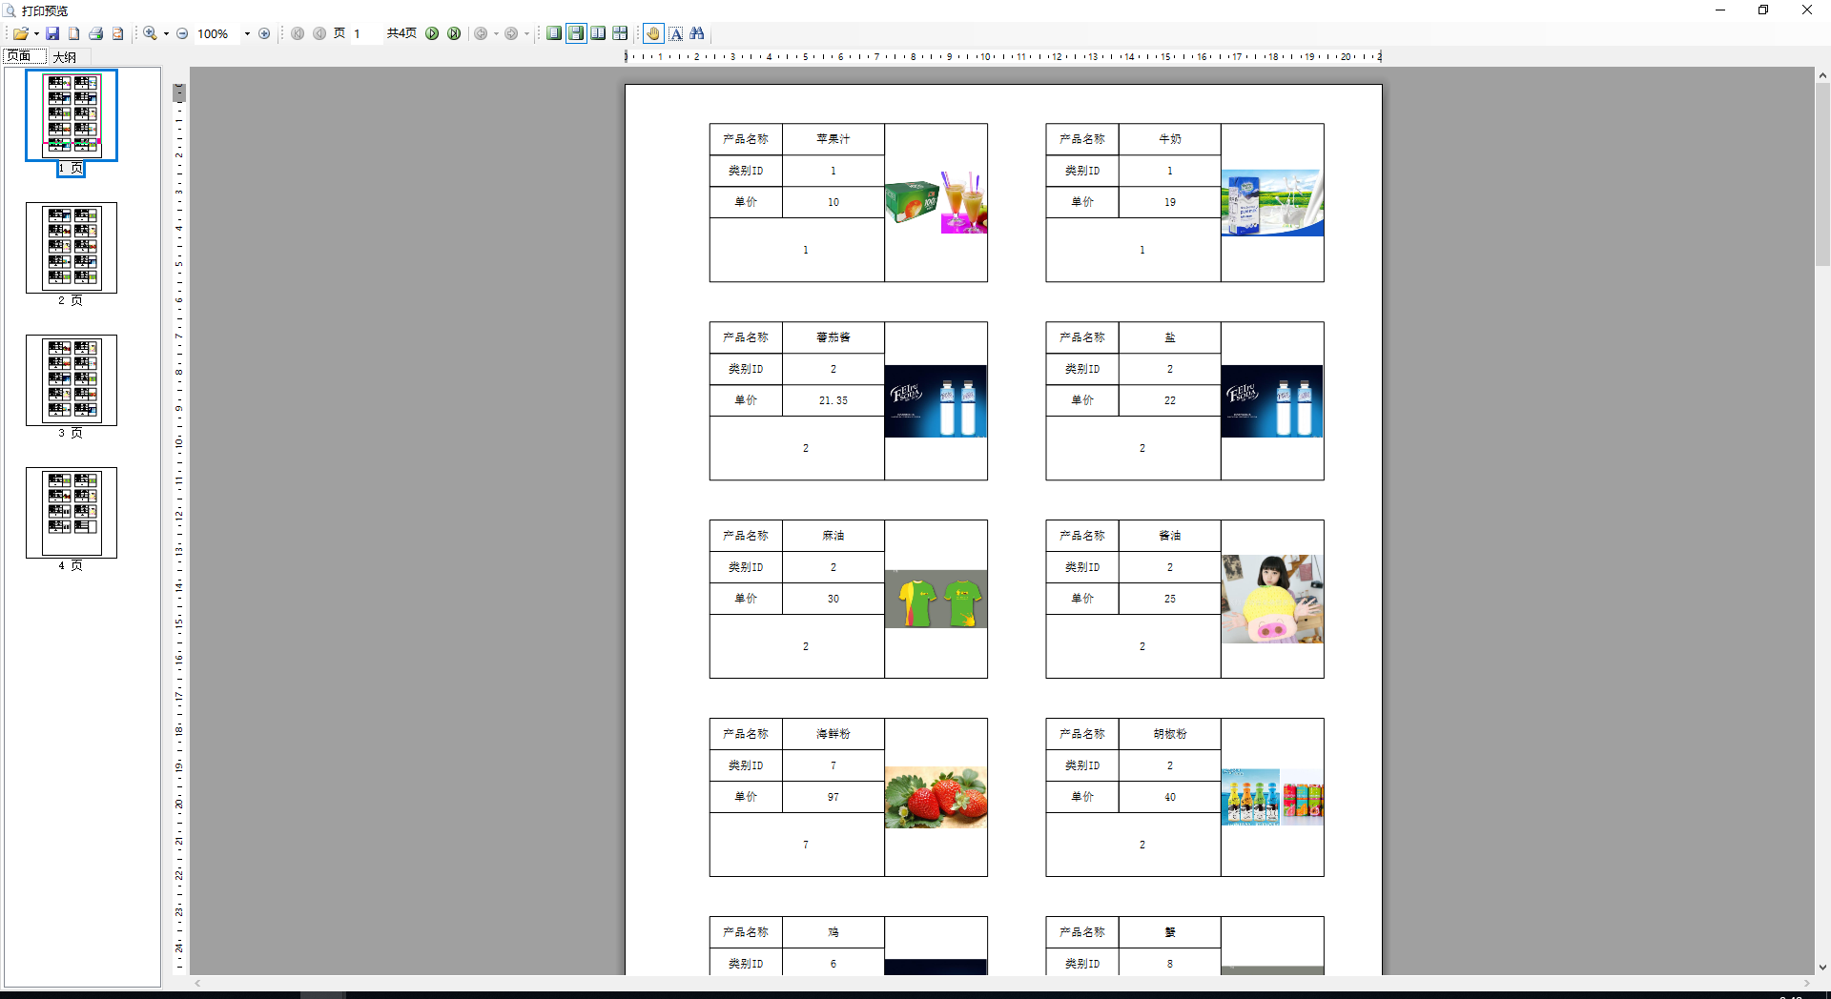Jump to last page green arrow
Image resolution: width=1831 pixels, height=999 pixels.
coord(454,33)
